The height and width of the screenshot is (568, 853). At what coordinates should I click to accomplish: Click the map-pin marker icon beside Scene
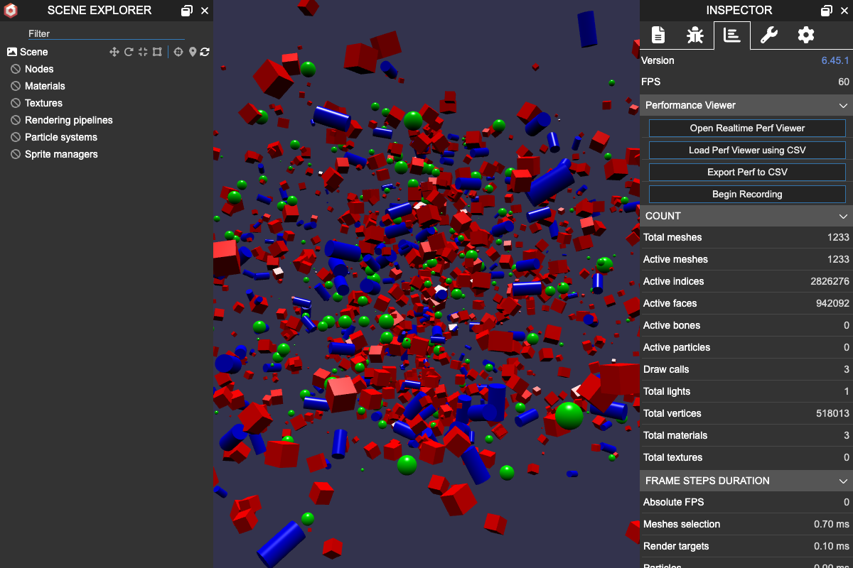192,52
